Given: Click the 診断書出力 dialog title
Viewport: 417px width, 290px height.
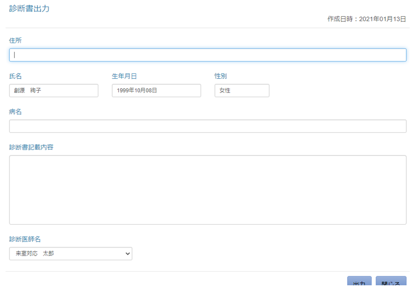Looking at the screenshot, I should pos(29,9).
